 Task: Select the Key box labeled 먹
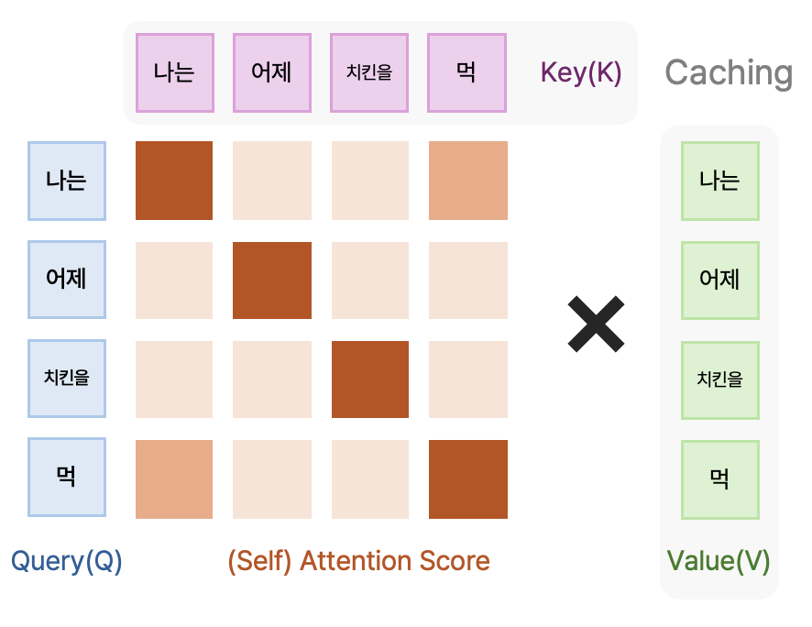[x=466, y=72]
